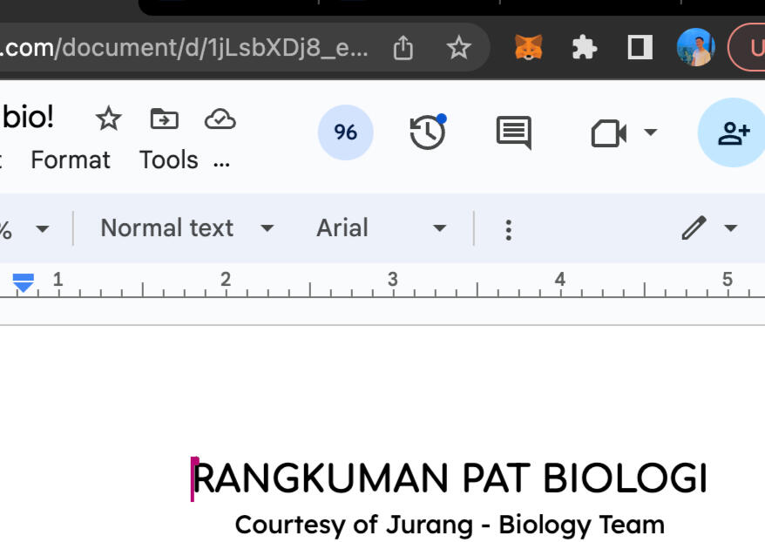Start a Meet video call camera icon
This screenshot has width=765, height=542.
pos(609,132)
